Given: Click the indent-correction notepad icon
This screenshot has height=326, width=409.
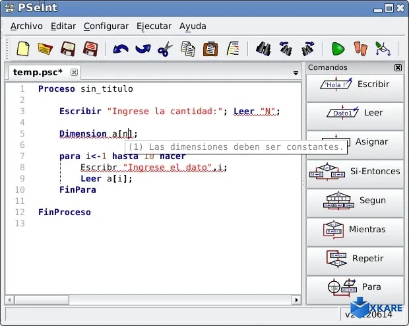Looking at the screenshot, I should click(x=233, y=49).
